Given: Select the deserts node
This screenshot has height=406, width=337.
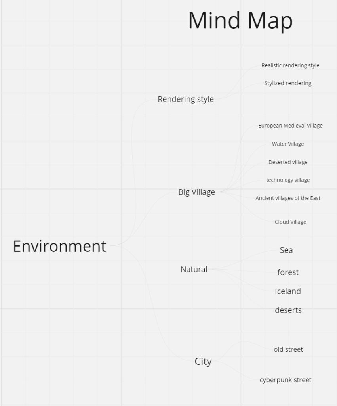Looking at the screenshot, I should point(288,310).
